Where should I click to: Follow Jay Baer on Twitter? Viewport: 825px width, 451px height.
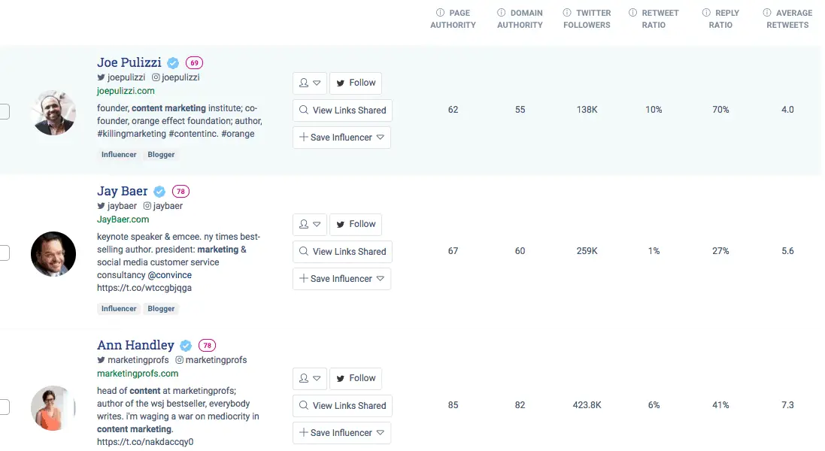click(x=356, y=225)
